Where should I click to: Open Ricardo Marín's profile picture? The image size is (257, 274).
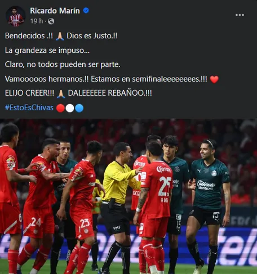[x=15, y=16]
